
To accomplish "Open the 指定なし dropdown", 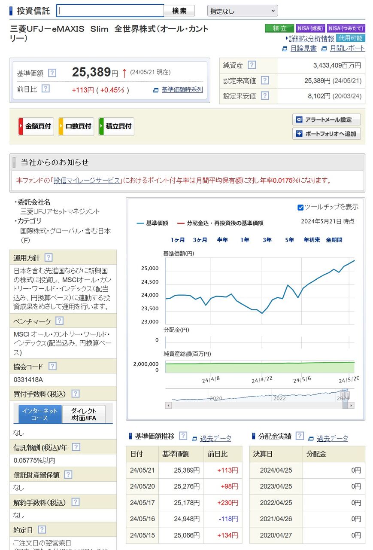I will click(x=243, y=11).
